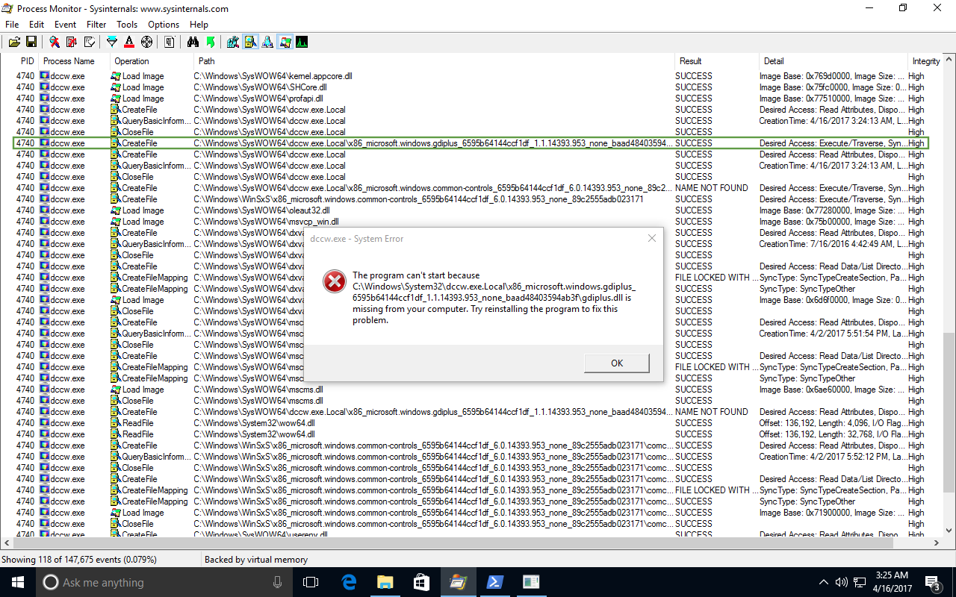Launch Microsoft Edge from the taskbar
The height and width of the screenshot is (597, 956).
coord(348,582)
